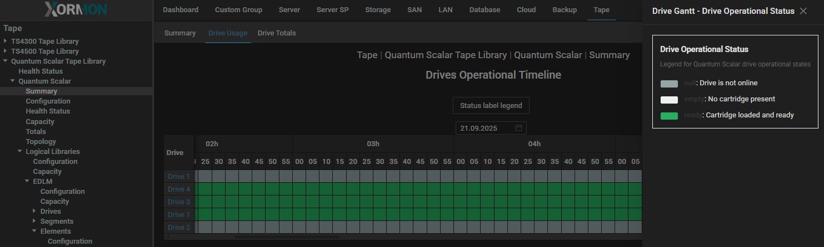Open the Storage section
Image resolution: width=824 pixels, height=247 pixels.
[378, 10]
